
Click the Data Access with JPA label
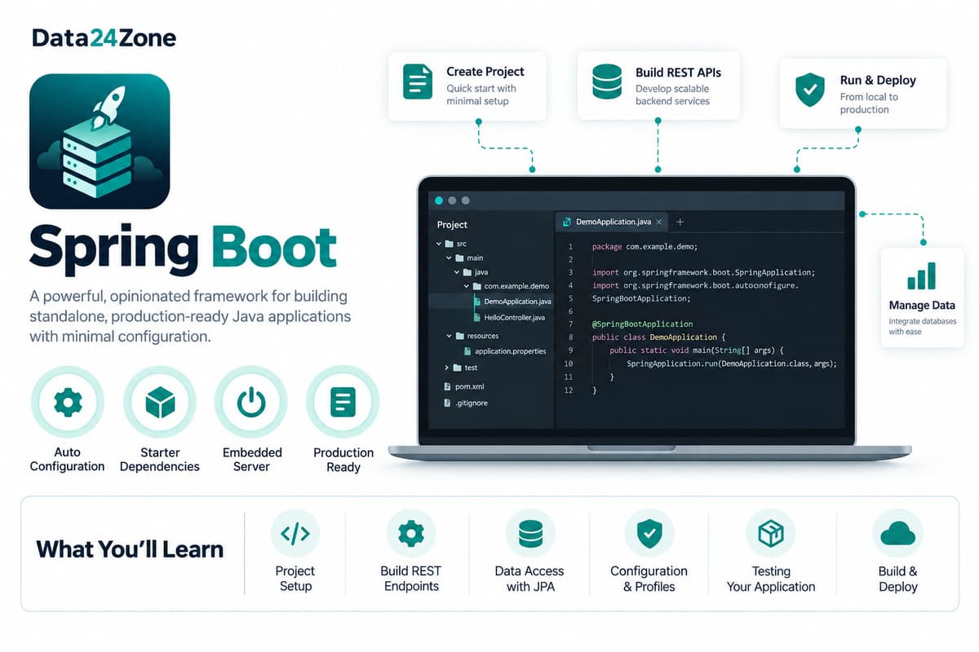pos(529,579)
